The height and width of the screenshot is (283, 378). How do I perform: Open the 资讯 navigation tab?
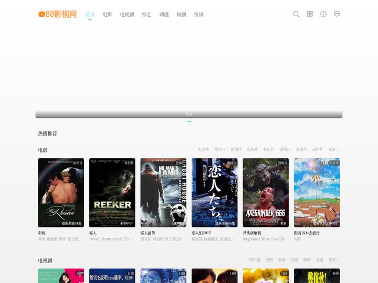[198, 15]
